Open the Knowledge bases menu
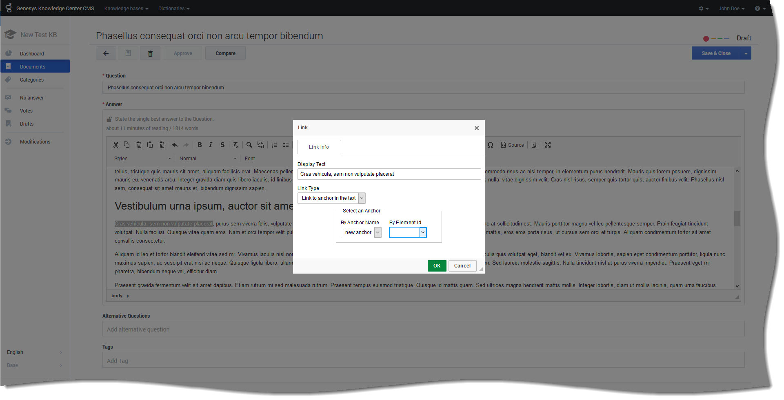784x400 pixels. click(x=126, y=9)
